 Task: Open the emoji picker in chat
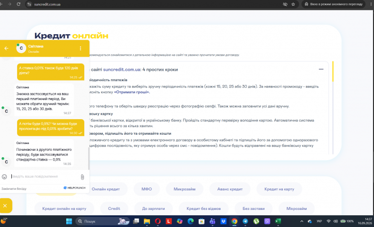(4, 177)
